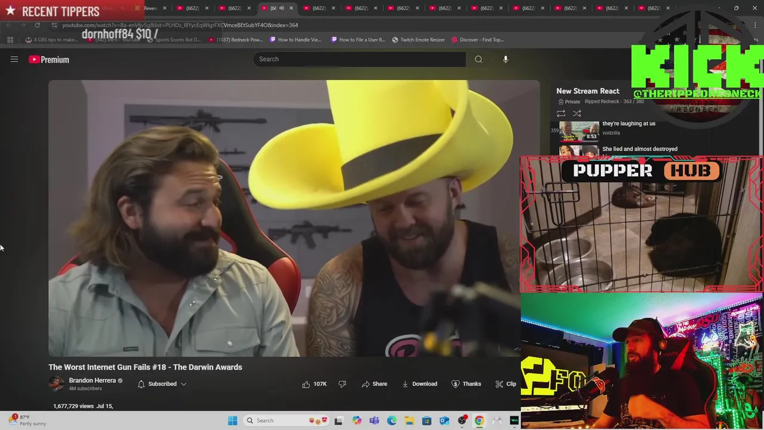Like the video showing 107K
The height and width of the screenshot is (430, 764).
point(315,384)
